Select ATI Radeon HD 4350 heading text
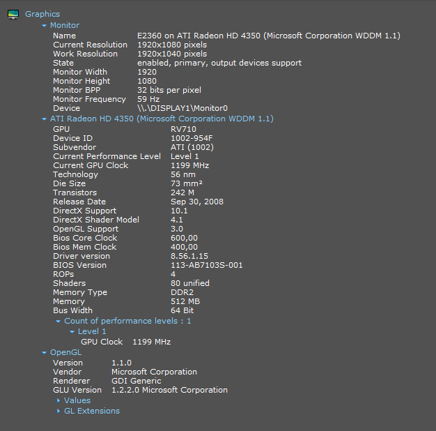 [x=162, y=119]
